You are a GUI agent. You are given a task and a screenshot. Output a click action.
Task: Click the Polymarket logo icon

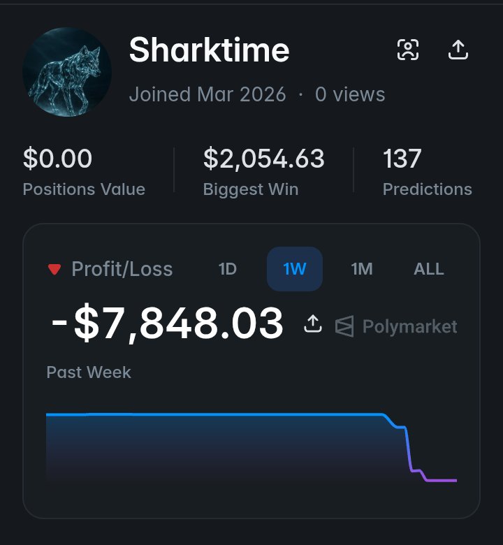pyautogui.click(x=344, y=326)
